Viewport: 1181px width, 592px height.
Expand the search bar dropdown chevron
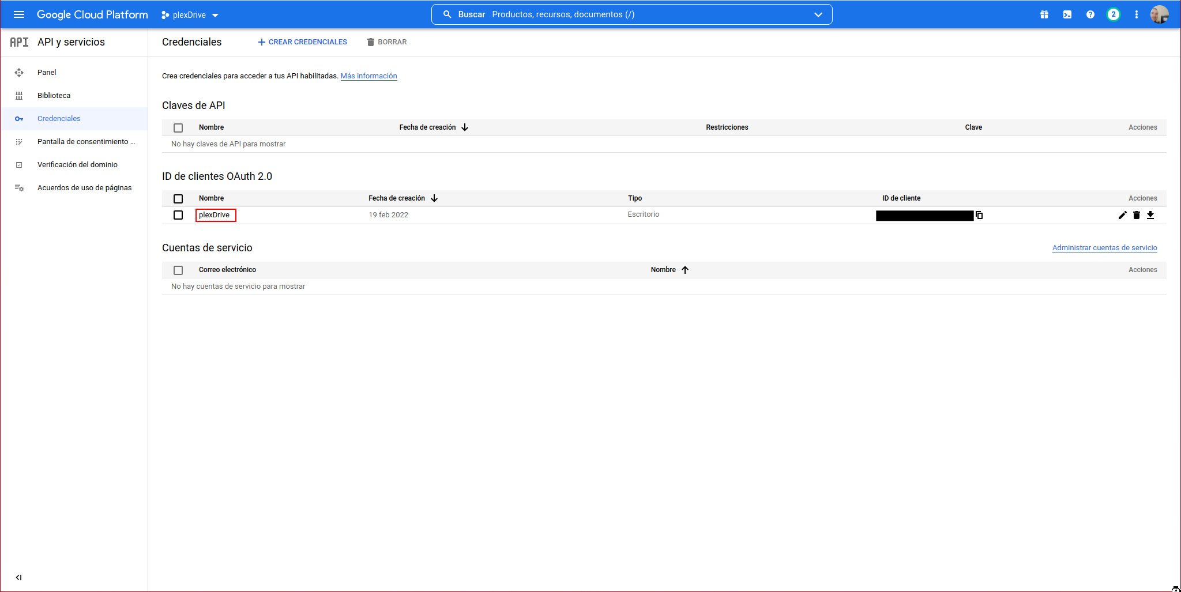(818, 14)
